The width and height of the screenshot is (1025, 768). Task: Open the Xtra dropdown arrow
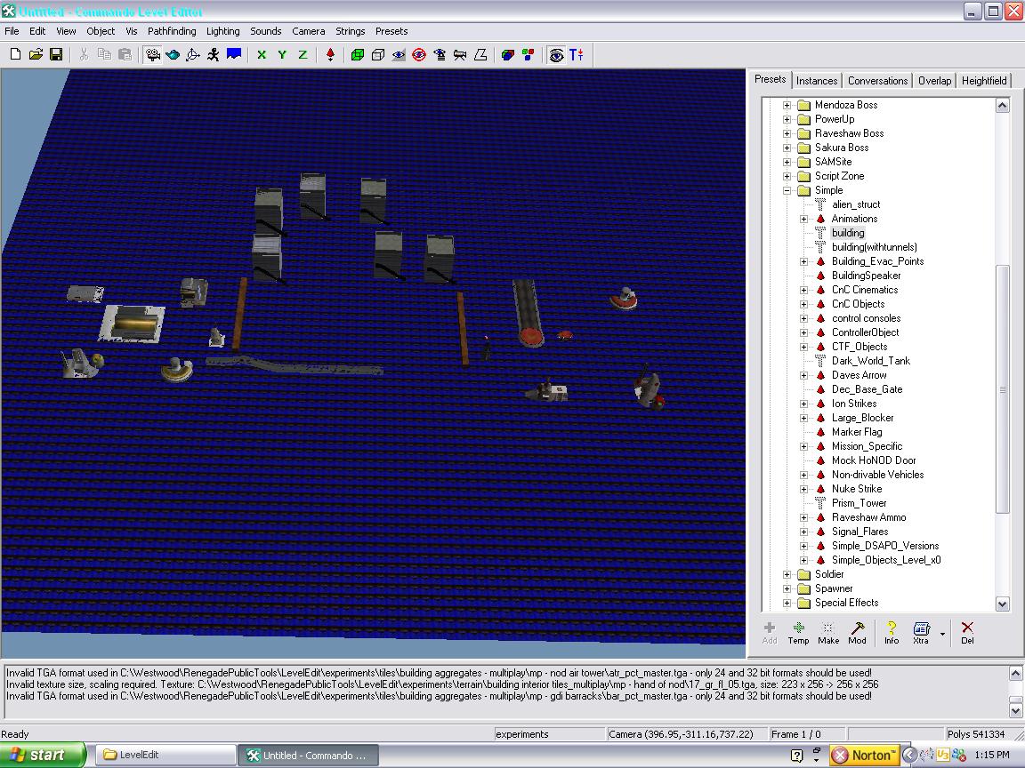tap(942, 634)
